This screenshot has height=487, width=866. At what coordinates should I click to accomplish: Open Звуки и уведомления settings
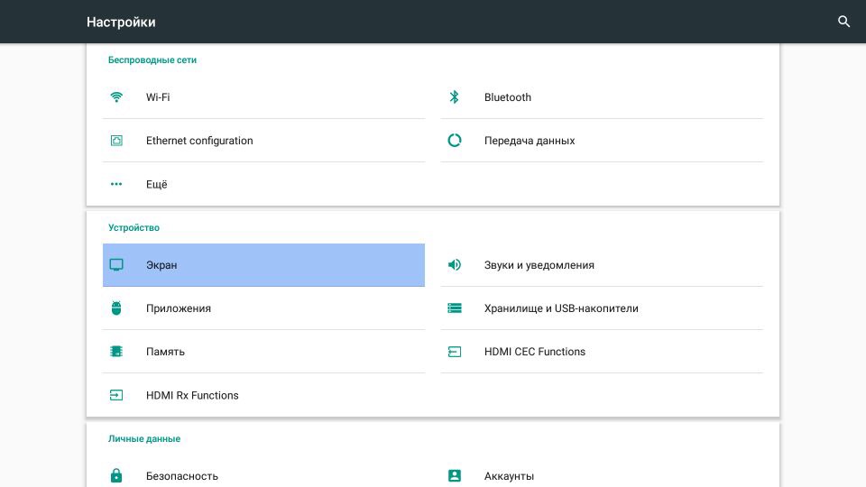click(539, 265)
